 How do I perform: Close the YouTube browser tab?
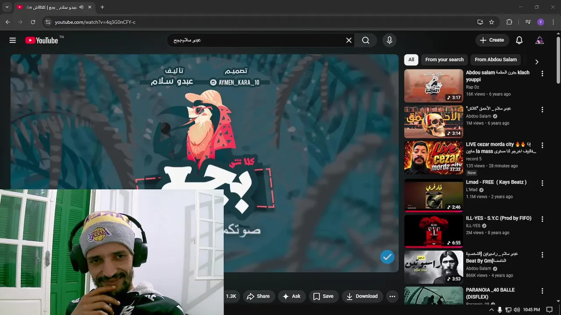coord(90,7)
